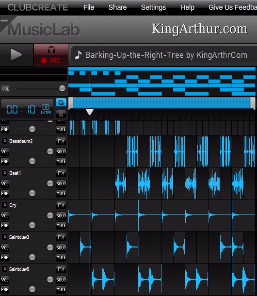The width and height of the screenshot is (257, 296).
Task: Click the Saintclav5 pan slider knob
Action: [32, 289]
